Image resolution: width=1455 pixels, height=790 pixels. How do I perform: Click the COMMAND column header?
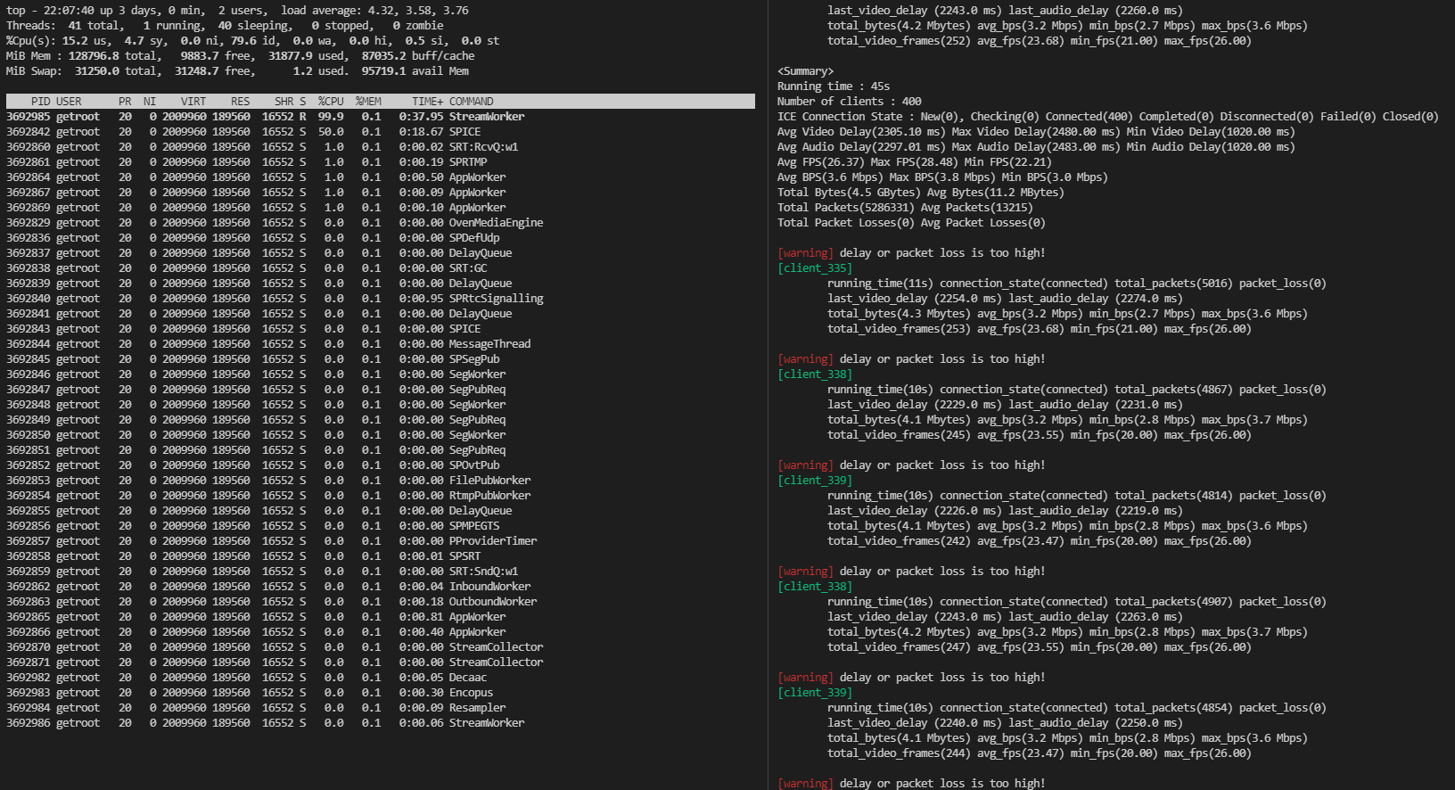click(471, 102)
